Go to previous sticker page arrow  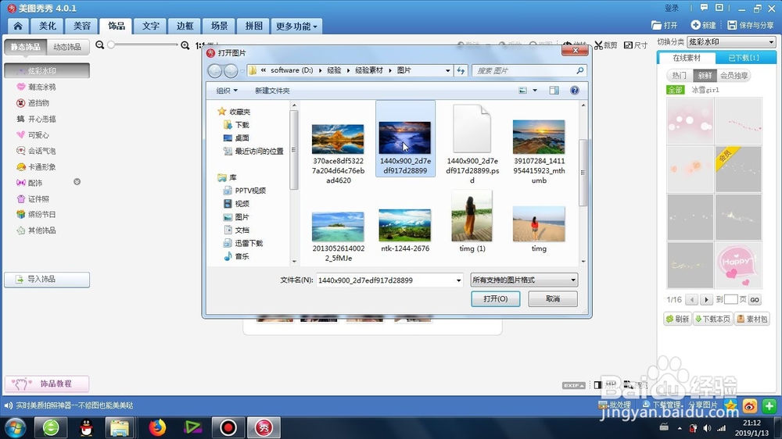(x=692, y=299)
